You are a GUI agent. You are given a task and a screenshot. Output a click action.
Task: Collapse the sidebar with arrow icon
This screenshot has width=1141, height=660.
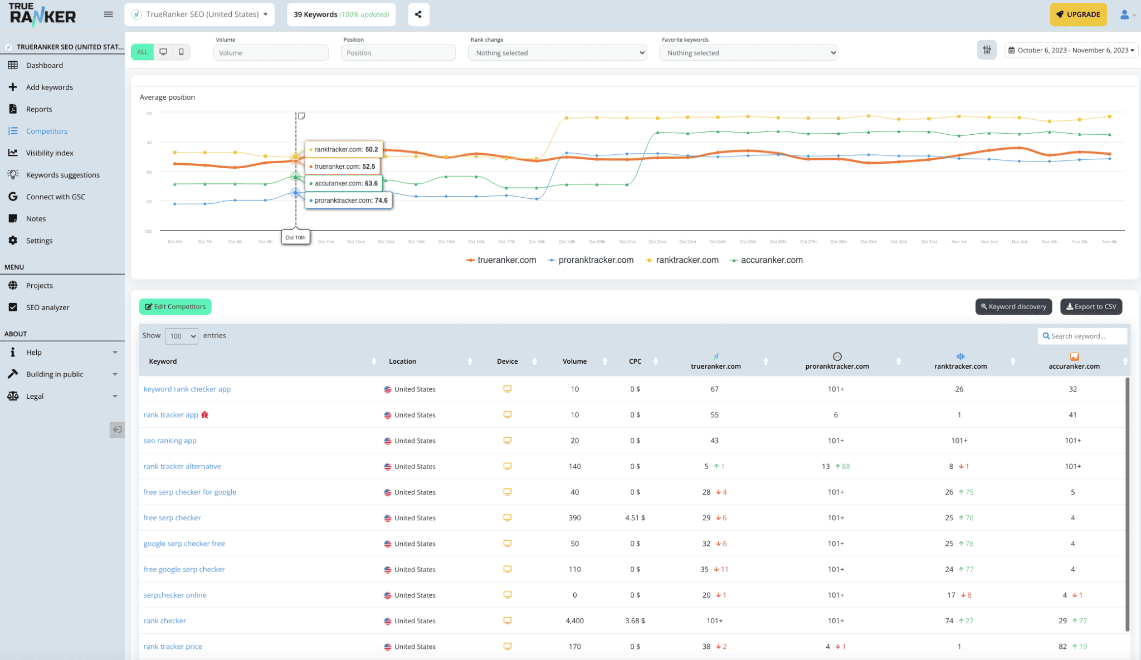pyautogui.click(x=117, y=429)
